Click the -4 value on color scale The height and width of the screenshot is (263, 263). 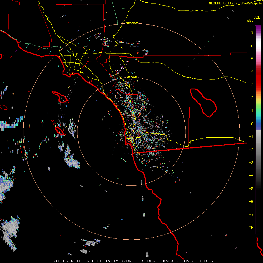[x=251, y=176]
